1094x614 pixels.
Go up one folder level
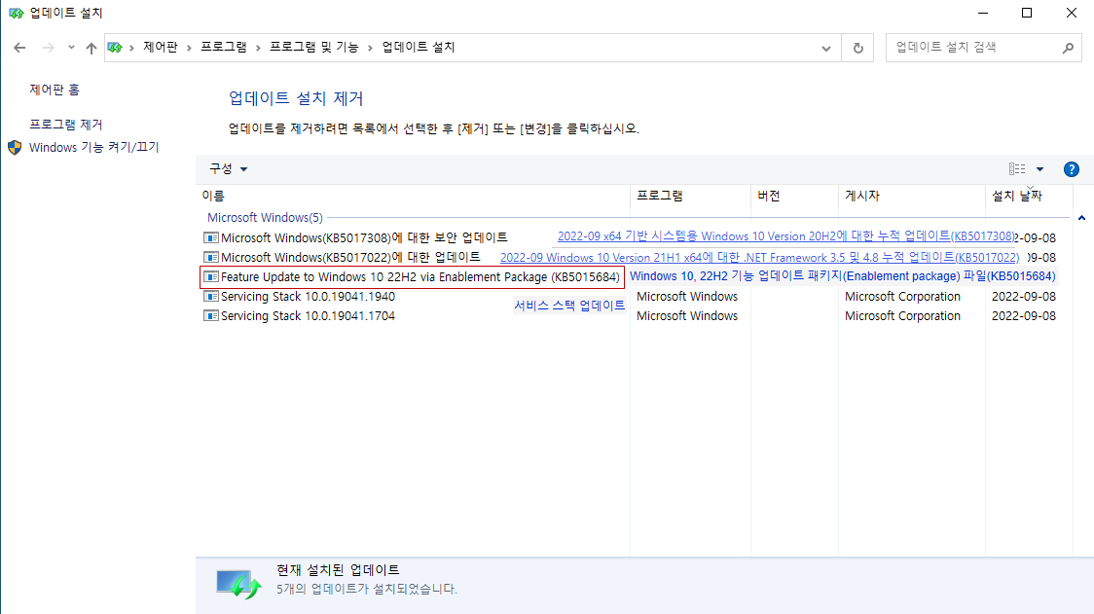91,48
